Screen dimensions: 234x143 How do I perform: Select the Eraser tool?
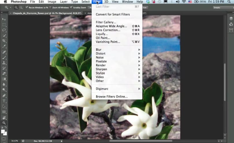[4, 74]
